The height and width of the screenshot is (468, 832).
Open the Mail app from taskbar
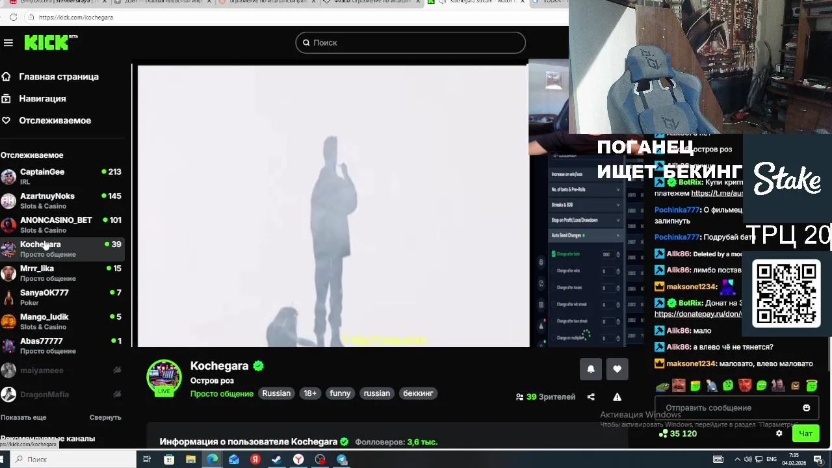(234, 460)
